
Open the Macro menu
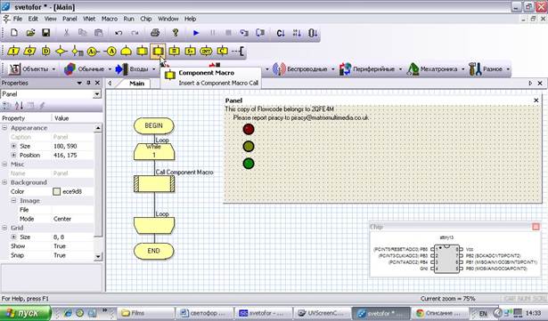tap(110, 19)
